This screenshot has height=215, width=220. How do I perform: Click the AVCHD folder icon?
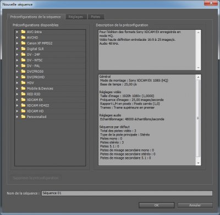pos(23,37)
